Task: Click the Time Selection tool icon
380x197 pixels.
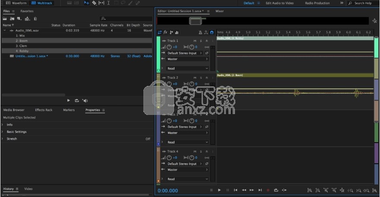Action: tap(108, 3)
